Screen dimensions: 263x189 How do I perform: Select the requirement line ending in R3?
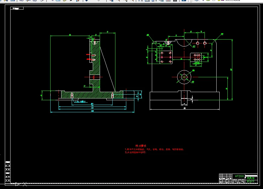135,152
